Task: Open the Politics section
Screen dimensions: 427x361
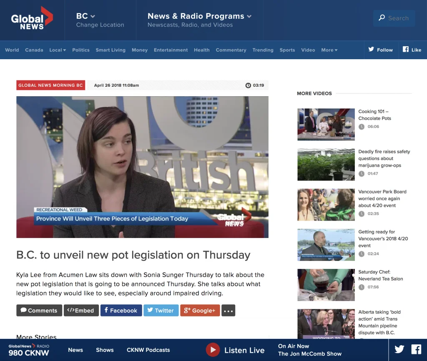Action: coord(81,50)
